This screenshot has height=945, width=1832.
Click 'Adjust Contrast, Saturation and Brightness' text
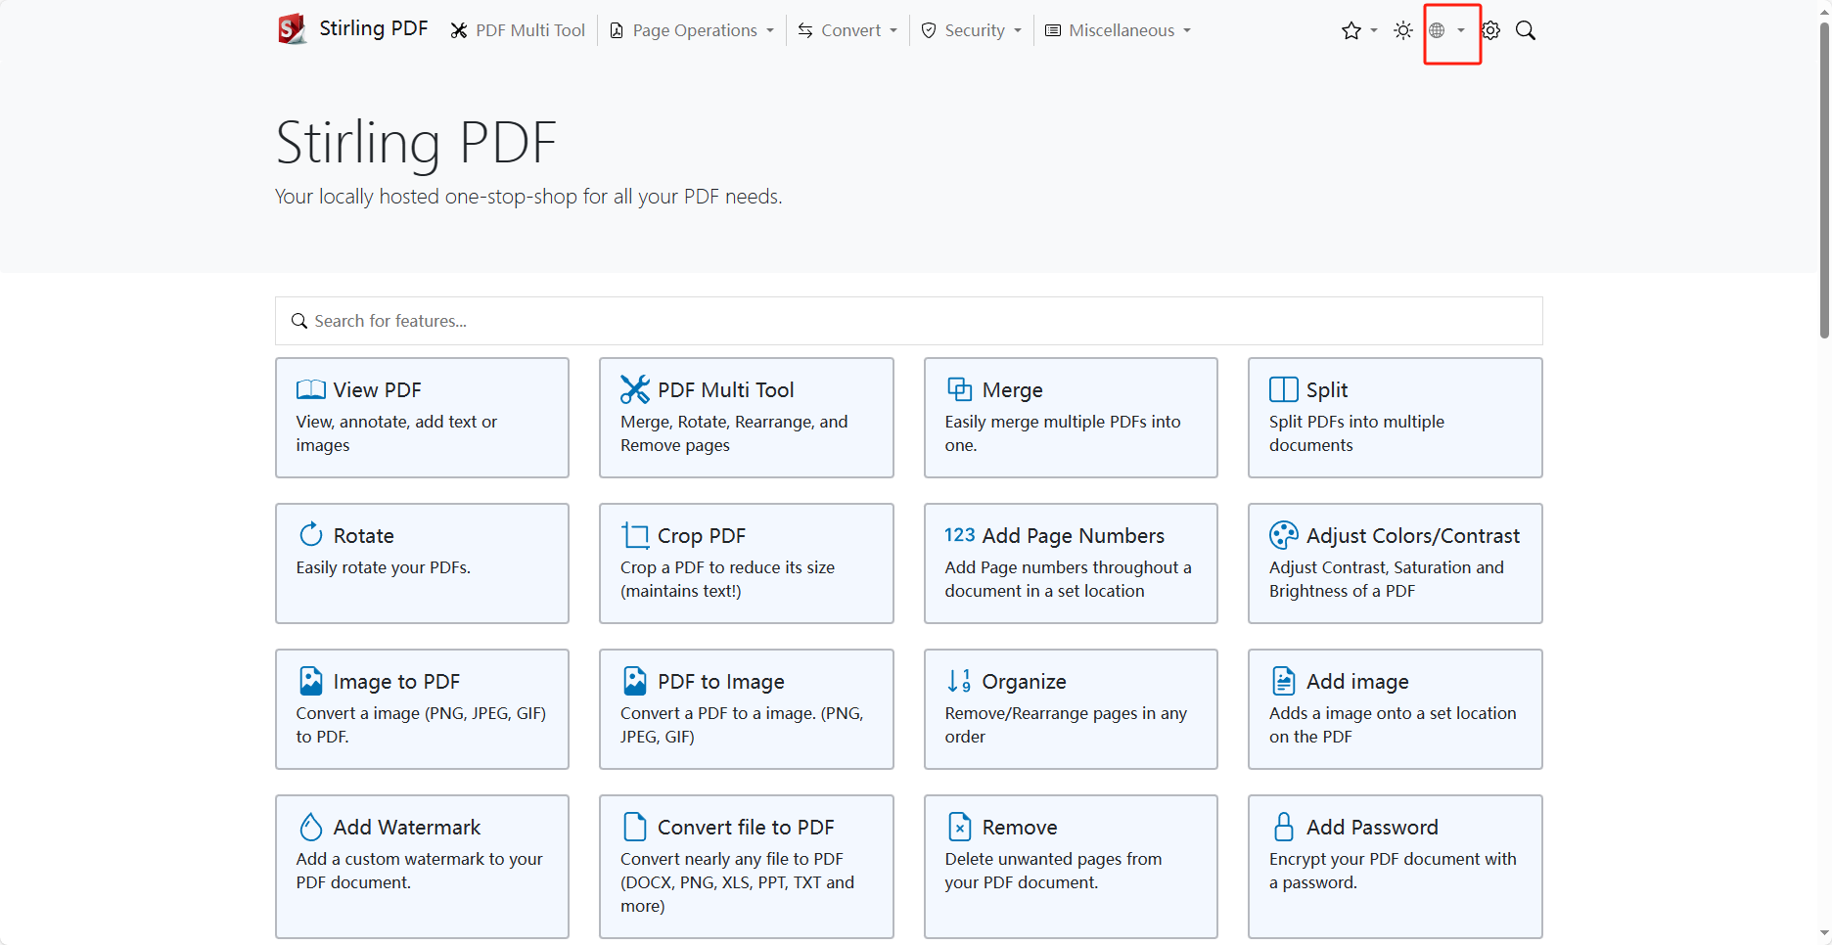pos(1386,579)
